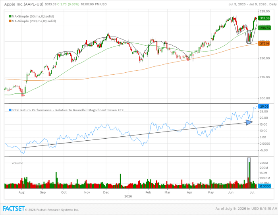
Task: Click the Jul 9, 2025 - Jul 9, 2026 date range
Action: [x=247, y=4]
